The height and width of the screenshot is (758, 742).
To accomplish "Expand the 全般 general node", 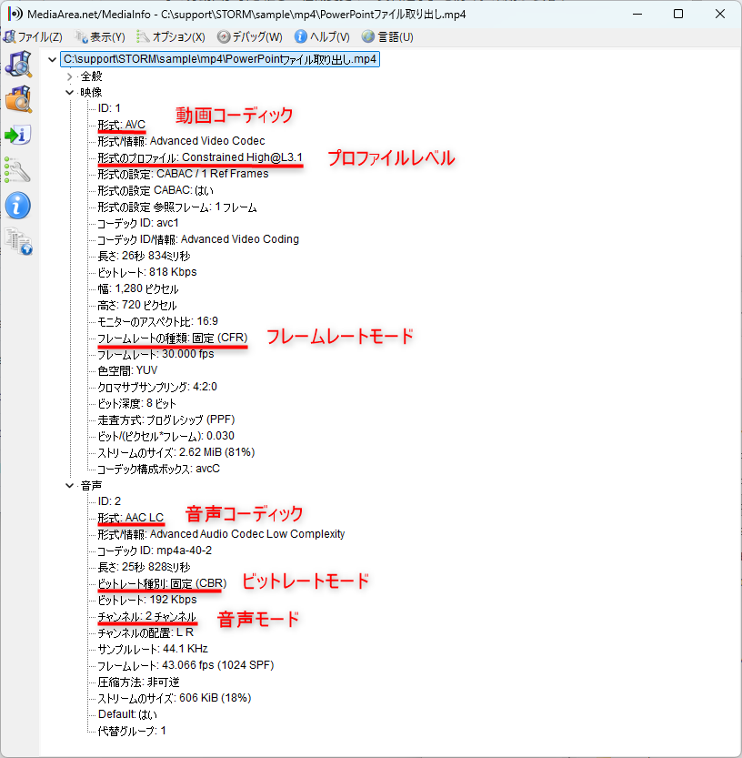I will point(69,76).
